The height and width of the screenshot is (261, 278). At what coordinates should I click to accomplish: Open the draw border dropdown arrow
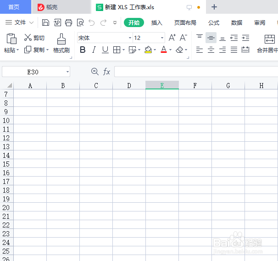pos(139,50)
